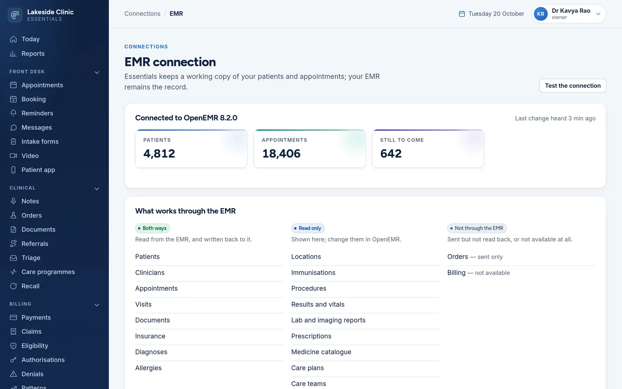
Task: Click the Appointments calendar icon
Action: pos(13,85)
